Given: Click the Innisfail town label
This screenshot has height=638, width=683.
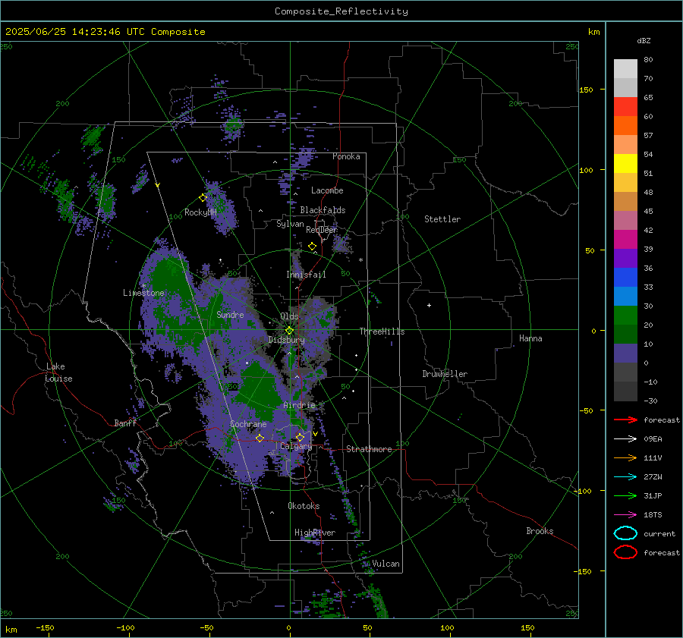Looking at the screenshot, I should (x=306, y=275).
